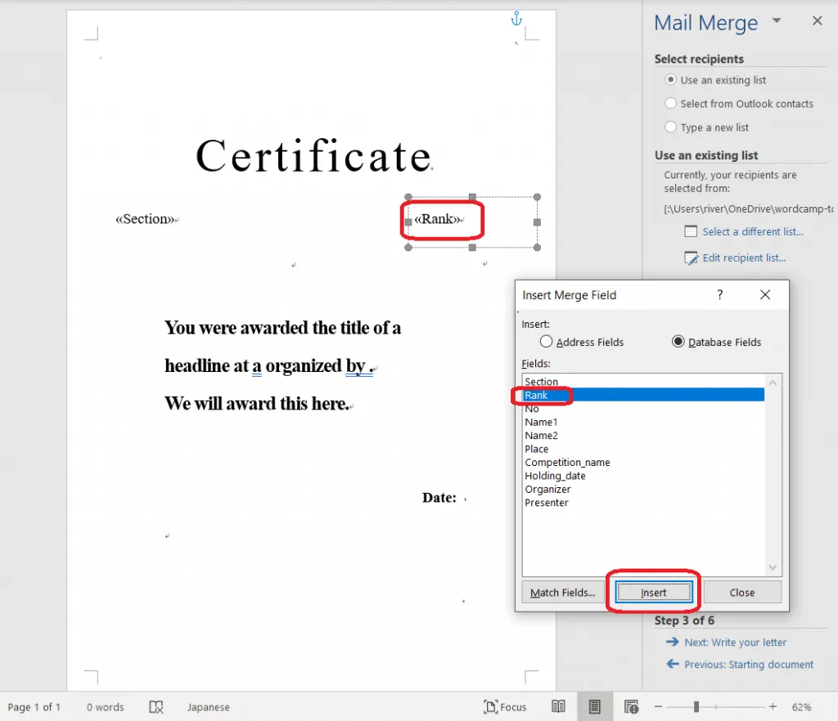
Task: Open Mail Merge pane options dropdown arrow
Action: 777,21
